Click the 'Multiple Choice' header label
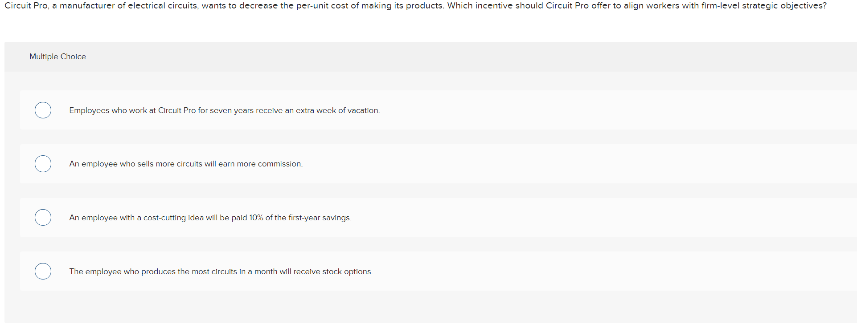This screenshot has width=857, height=328. (57, 57)
